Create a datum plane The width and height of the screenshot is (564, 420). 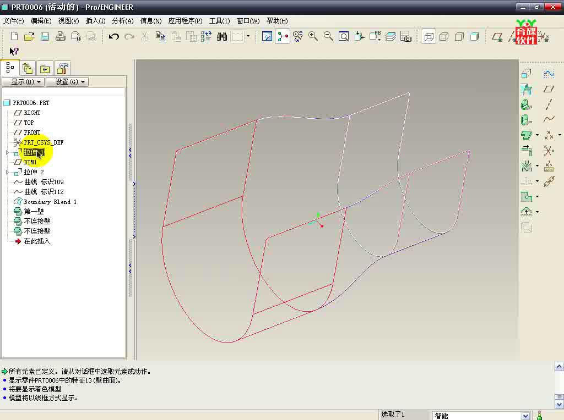549,89
